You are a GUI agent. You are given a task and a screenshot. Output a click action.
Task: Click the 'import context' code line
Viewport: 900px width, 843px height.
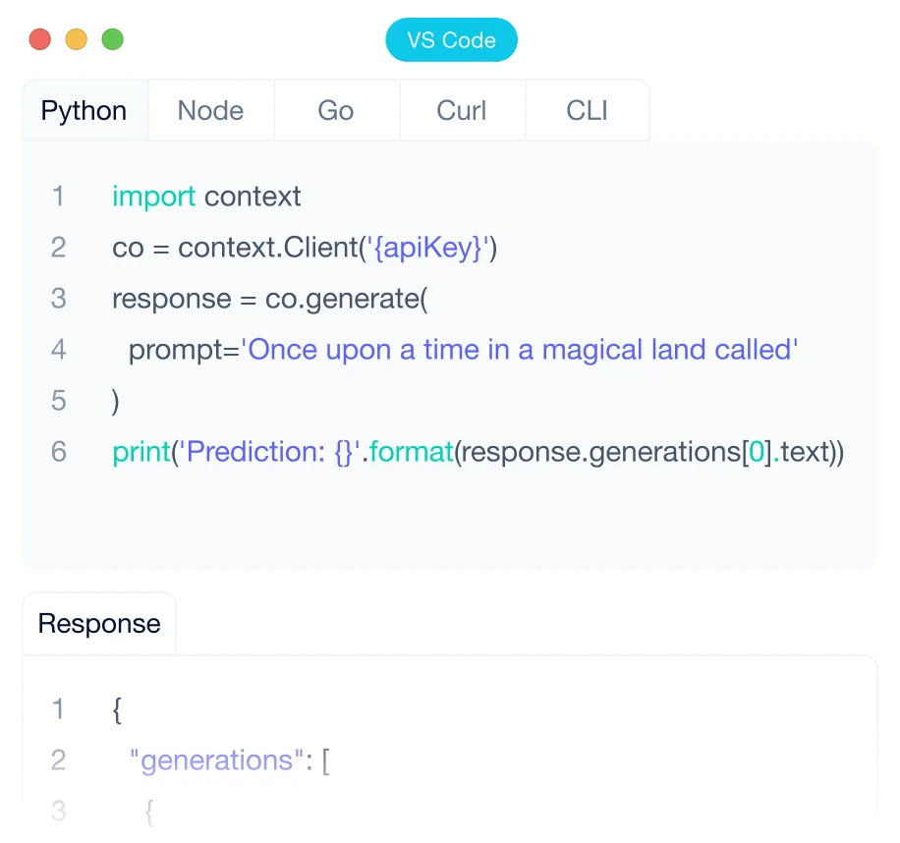[206, 197]
